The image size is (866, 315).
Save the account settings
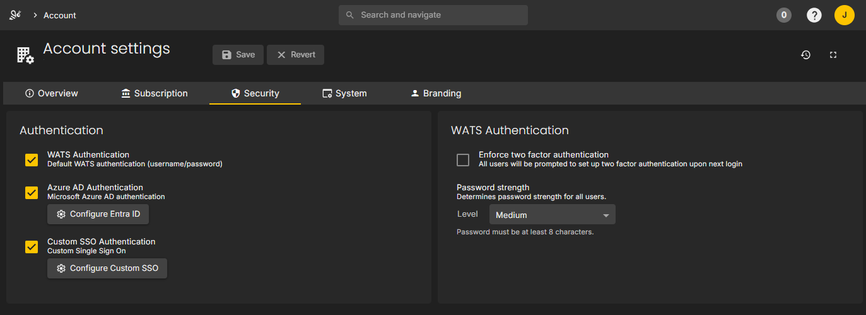pyautogui.click(x=238, y=55)
